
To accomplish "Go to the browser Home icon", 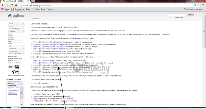I will click(x=16, y=5).
